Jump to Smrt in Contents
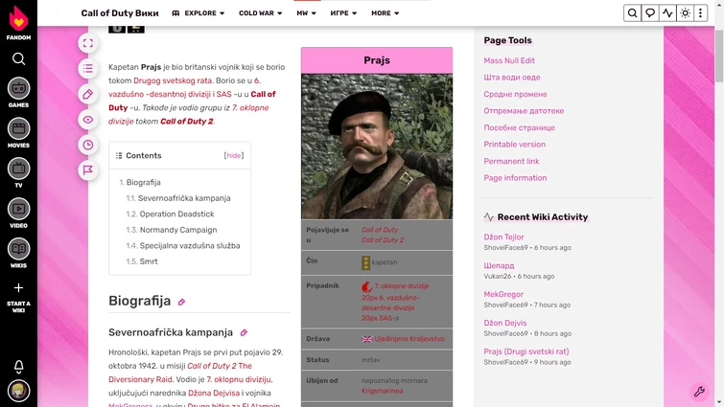724x407 pixels. [149, 261]
